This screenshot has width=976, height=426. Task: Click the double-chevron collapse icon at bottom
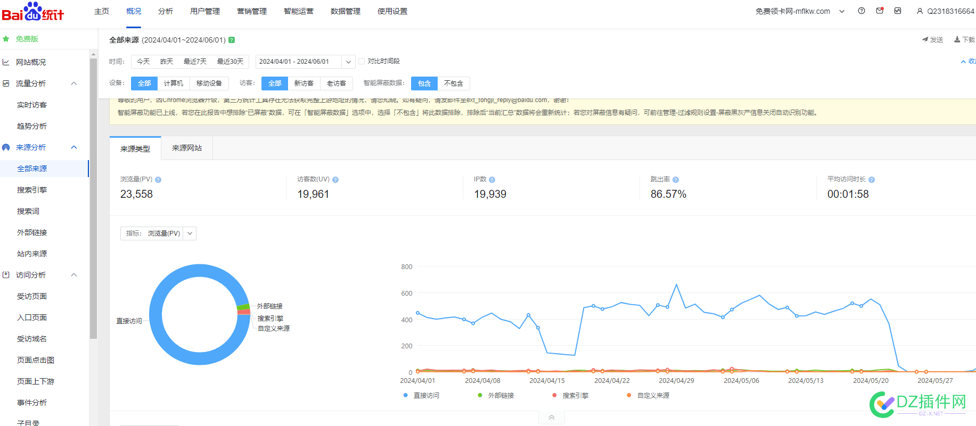pos(552,417)
